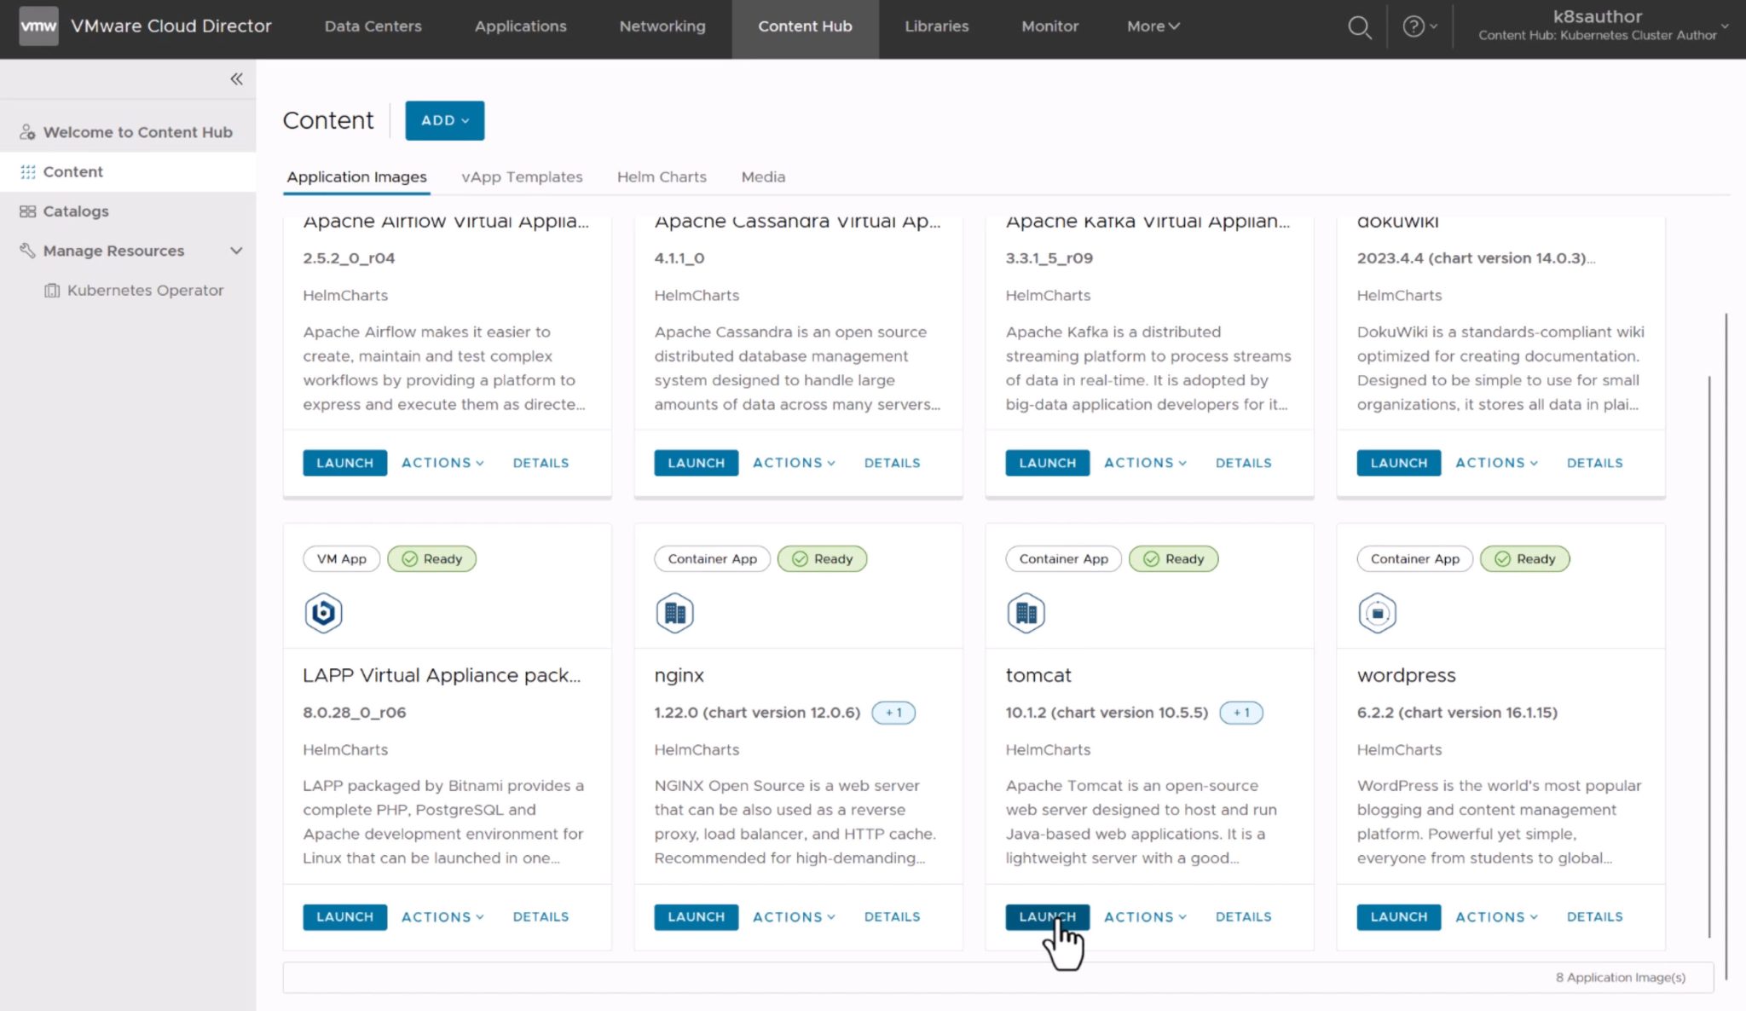Collapse the left sidebar with the chevron
The width and height of the screenshot is (1746, 1011).
(x=235, y=78)
